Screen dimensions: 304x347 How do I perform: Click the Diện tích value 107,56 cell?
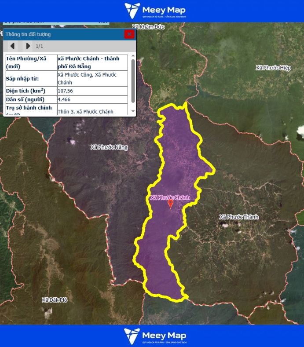pyautogui.click(x=92, y=91)
